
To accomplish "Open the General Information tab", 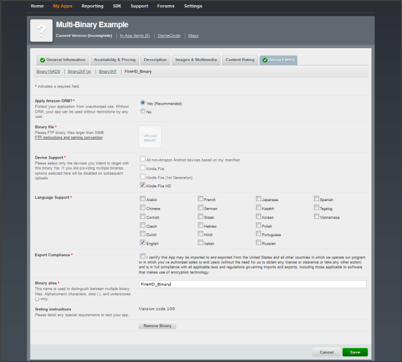I will [x=62, y=60].
